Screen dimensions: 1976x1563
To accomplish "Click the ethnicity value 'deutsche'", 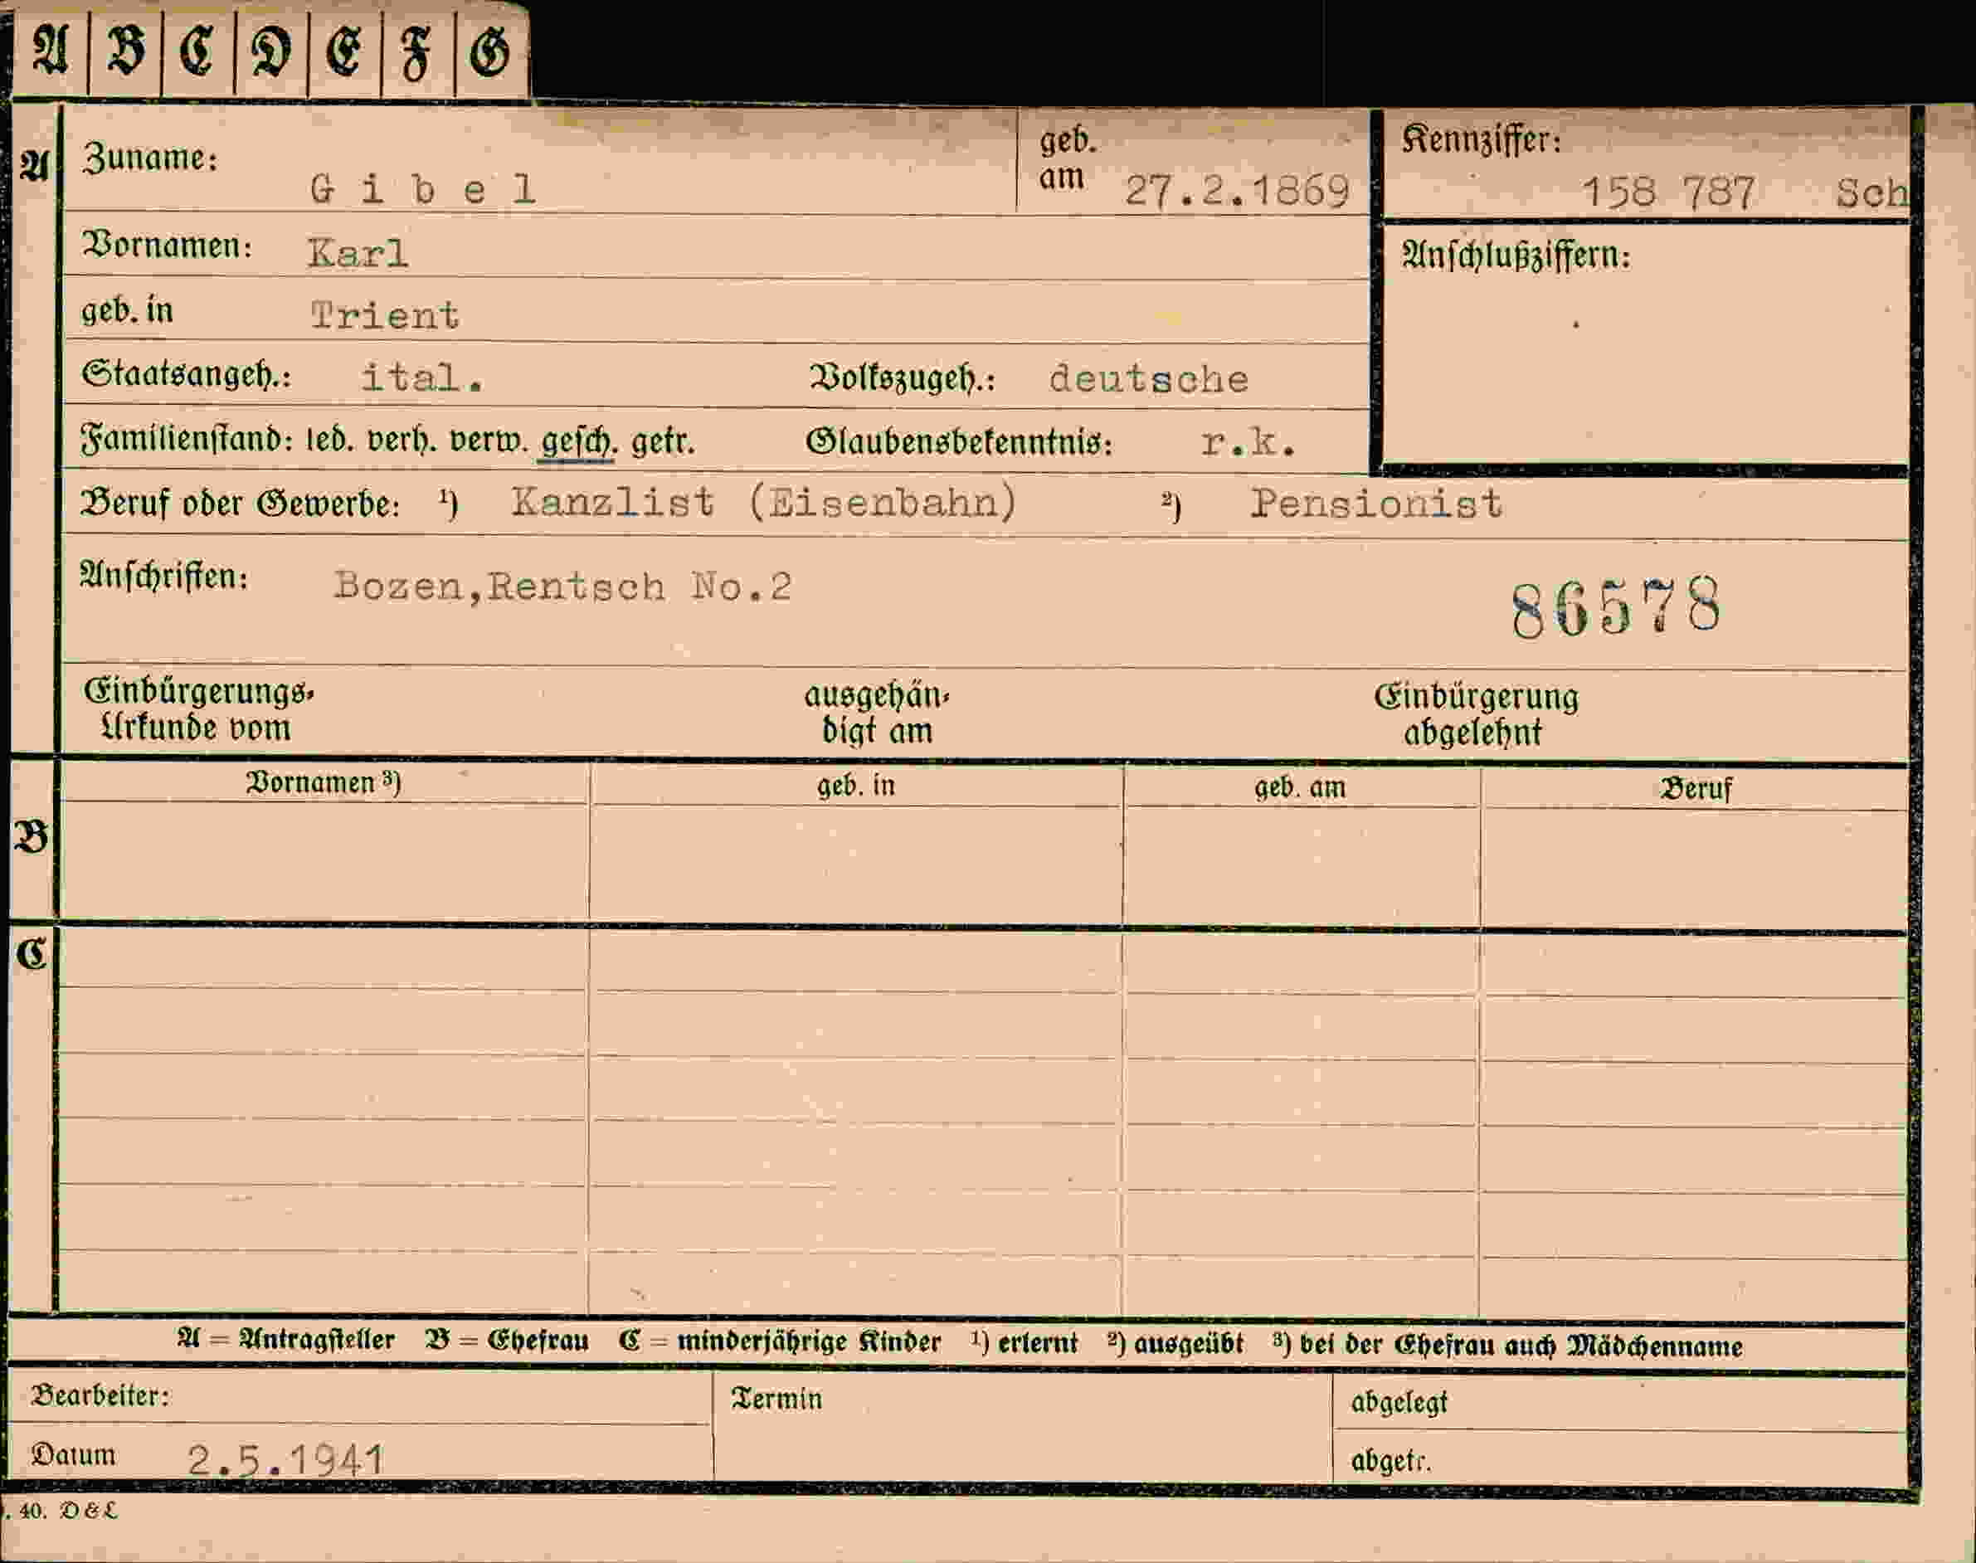I will [1149, 379].
